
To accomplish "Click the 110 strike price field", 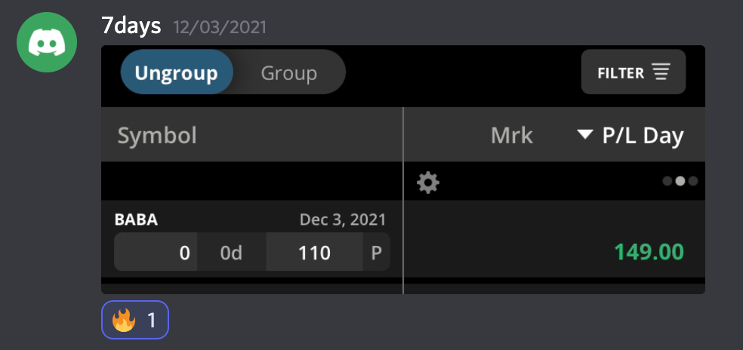I will click(x=314, y=253).
